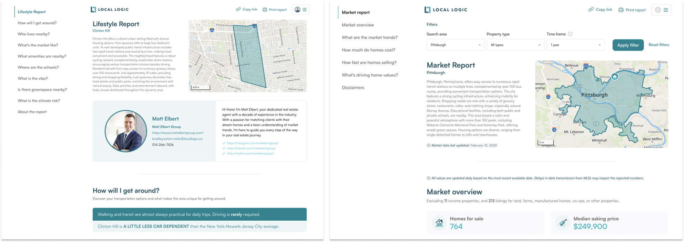Click the Homes for sale house icon
684x242 pixels.
439,223
